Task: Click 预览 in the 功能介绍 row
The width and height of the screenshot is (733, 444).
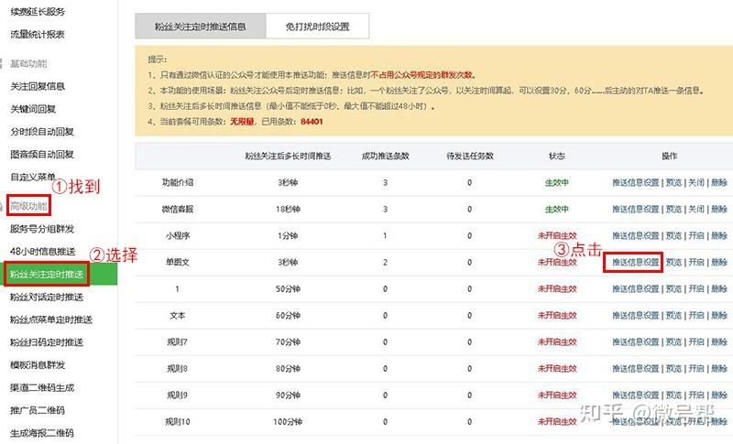Action: (673, 182)
